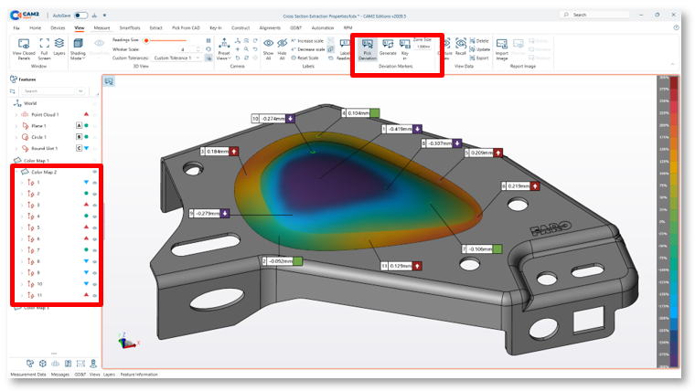Click viewport icon at top-left of 3D view

point(109,81)
